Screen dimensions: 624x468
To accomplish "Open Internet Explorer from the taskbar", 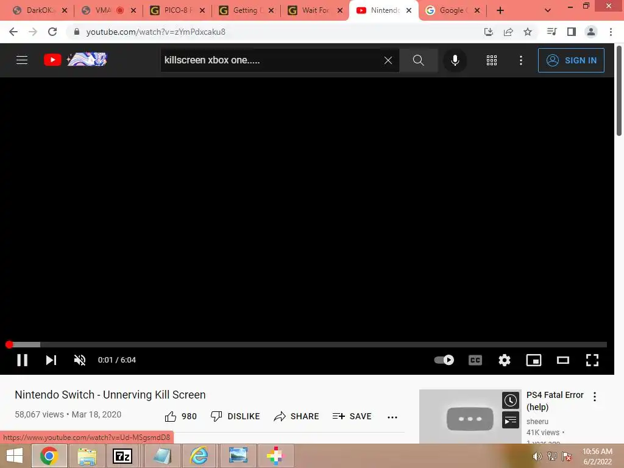I will coord(199,456).
